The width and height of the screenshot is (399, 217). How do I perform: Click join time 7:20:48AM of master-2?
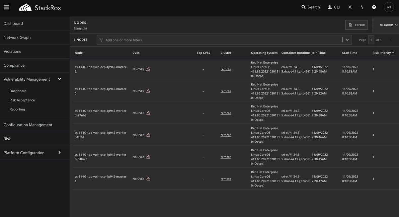(x=319, y=72)
